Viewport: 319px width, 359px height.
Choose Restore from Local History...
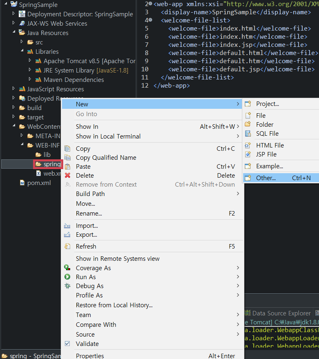[x=153, y=305]
